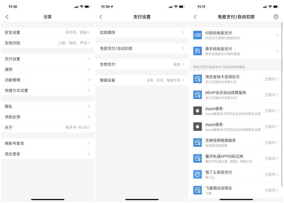284x203 pixels.
Task: Tap the 淘宝省钱卡连续包月 service icon
Action: pyautogui.click(x=198, y=79)
